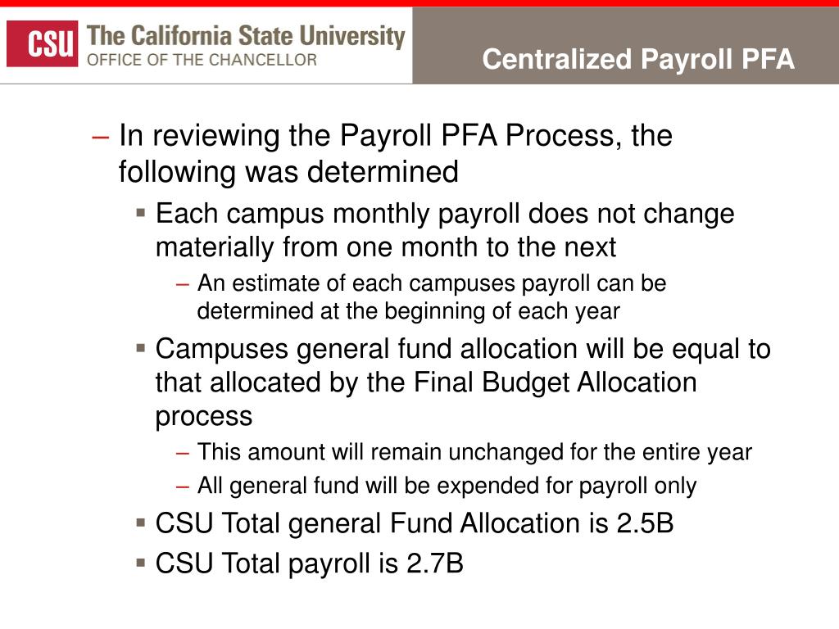Click the square bullet before Each campus monthly

click(141, 214)
